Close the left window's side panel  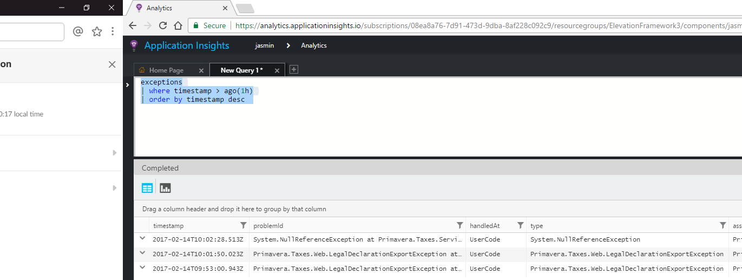(x=112, y=64)
